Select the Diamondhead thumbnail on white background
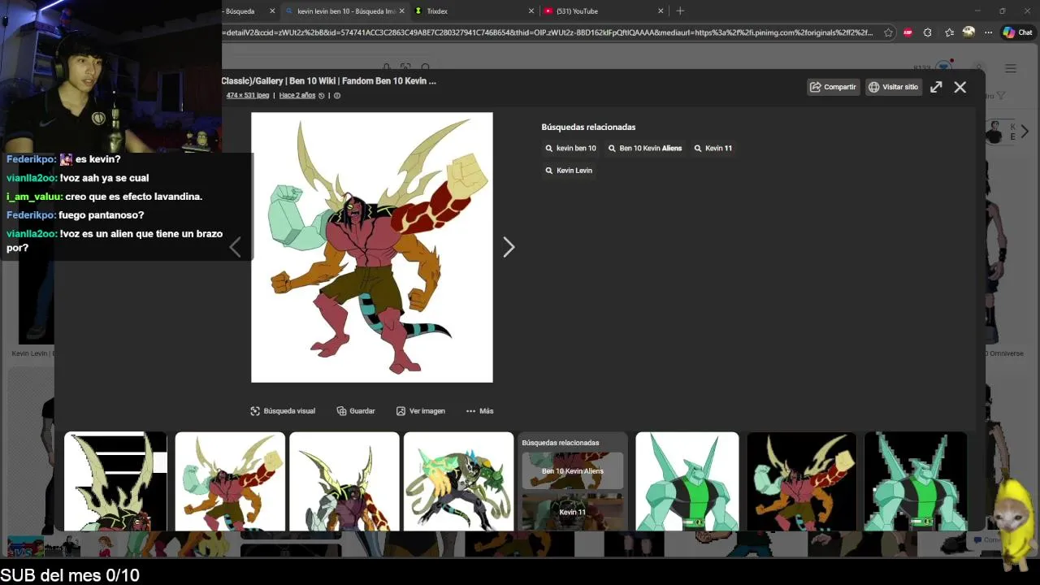Image resolution: width=1040 pixels, height=585 pixels. [x=687, y=481]
